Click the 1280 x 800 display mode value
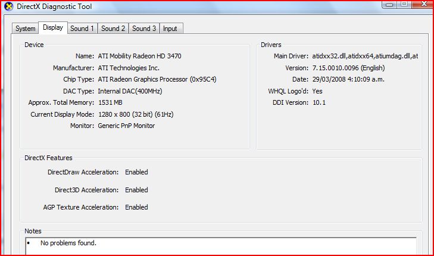The width and height of the screenshot is (434, 256). [136, 114]
